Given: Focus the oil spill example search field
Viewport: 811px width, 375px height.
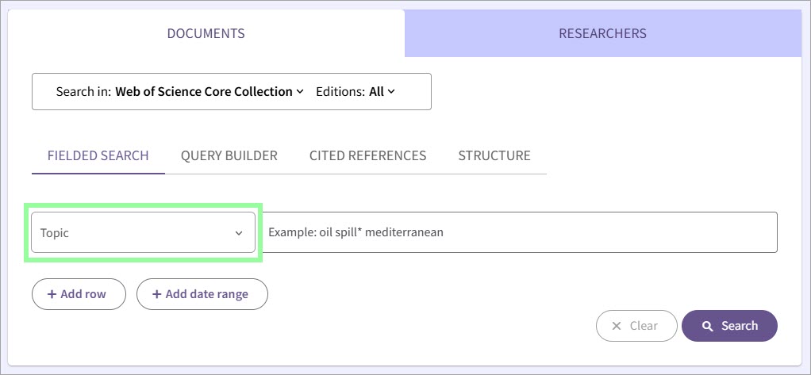Looking at the screenshot, I should 519,232.
